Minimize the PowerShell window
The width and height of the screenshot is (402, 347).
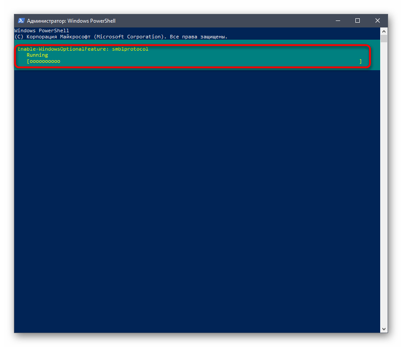pyautogui.click(x=338, y=20)
